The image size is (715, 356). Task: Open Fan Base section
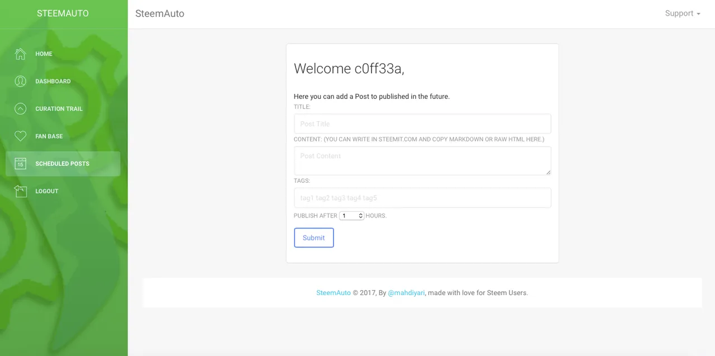63,136
